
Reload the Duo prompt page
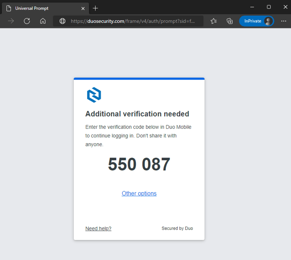point(27,21)
